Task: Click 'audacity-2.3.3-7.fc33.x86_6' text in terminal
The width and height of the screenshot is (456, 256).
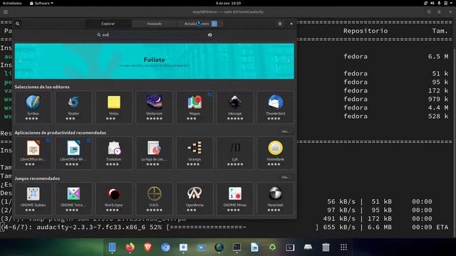Action: (91, 228)
